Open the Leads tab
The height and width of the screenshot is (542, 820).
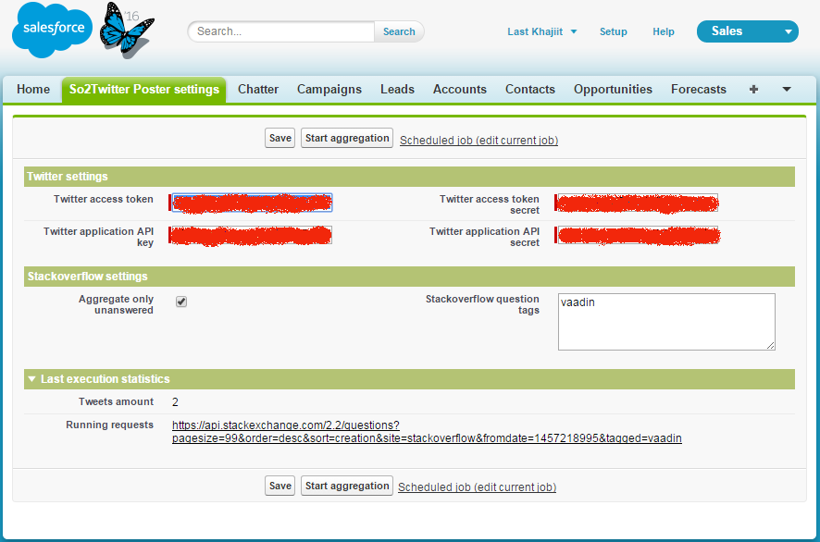click(x=397, y=90)
